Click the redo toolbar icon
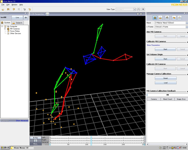 (x=19, y=9)
